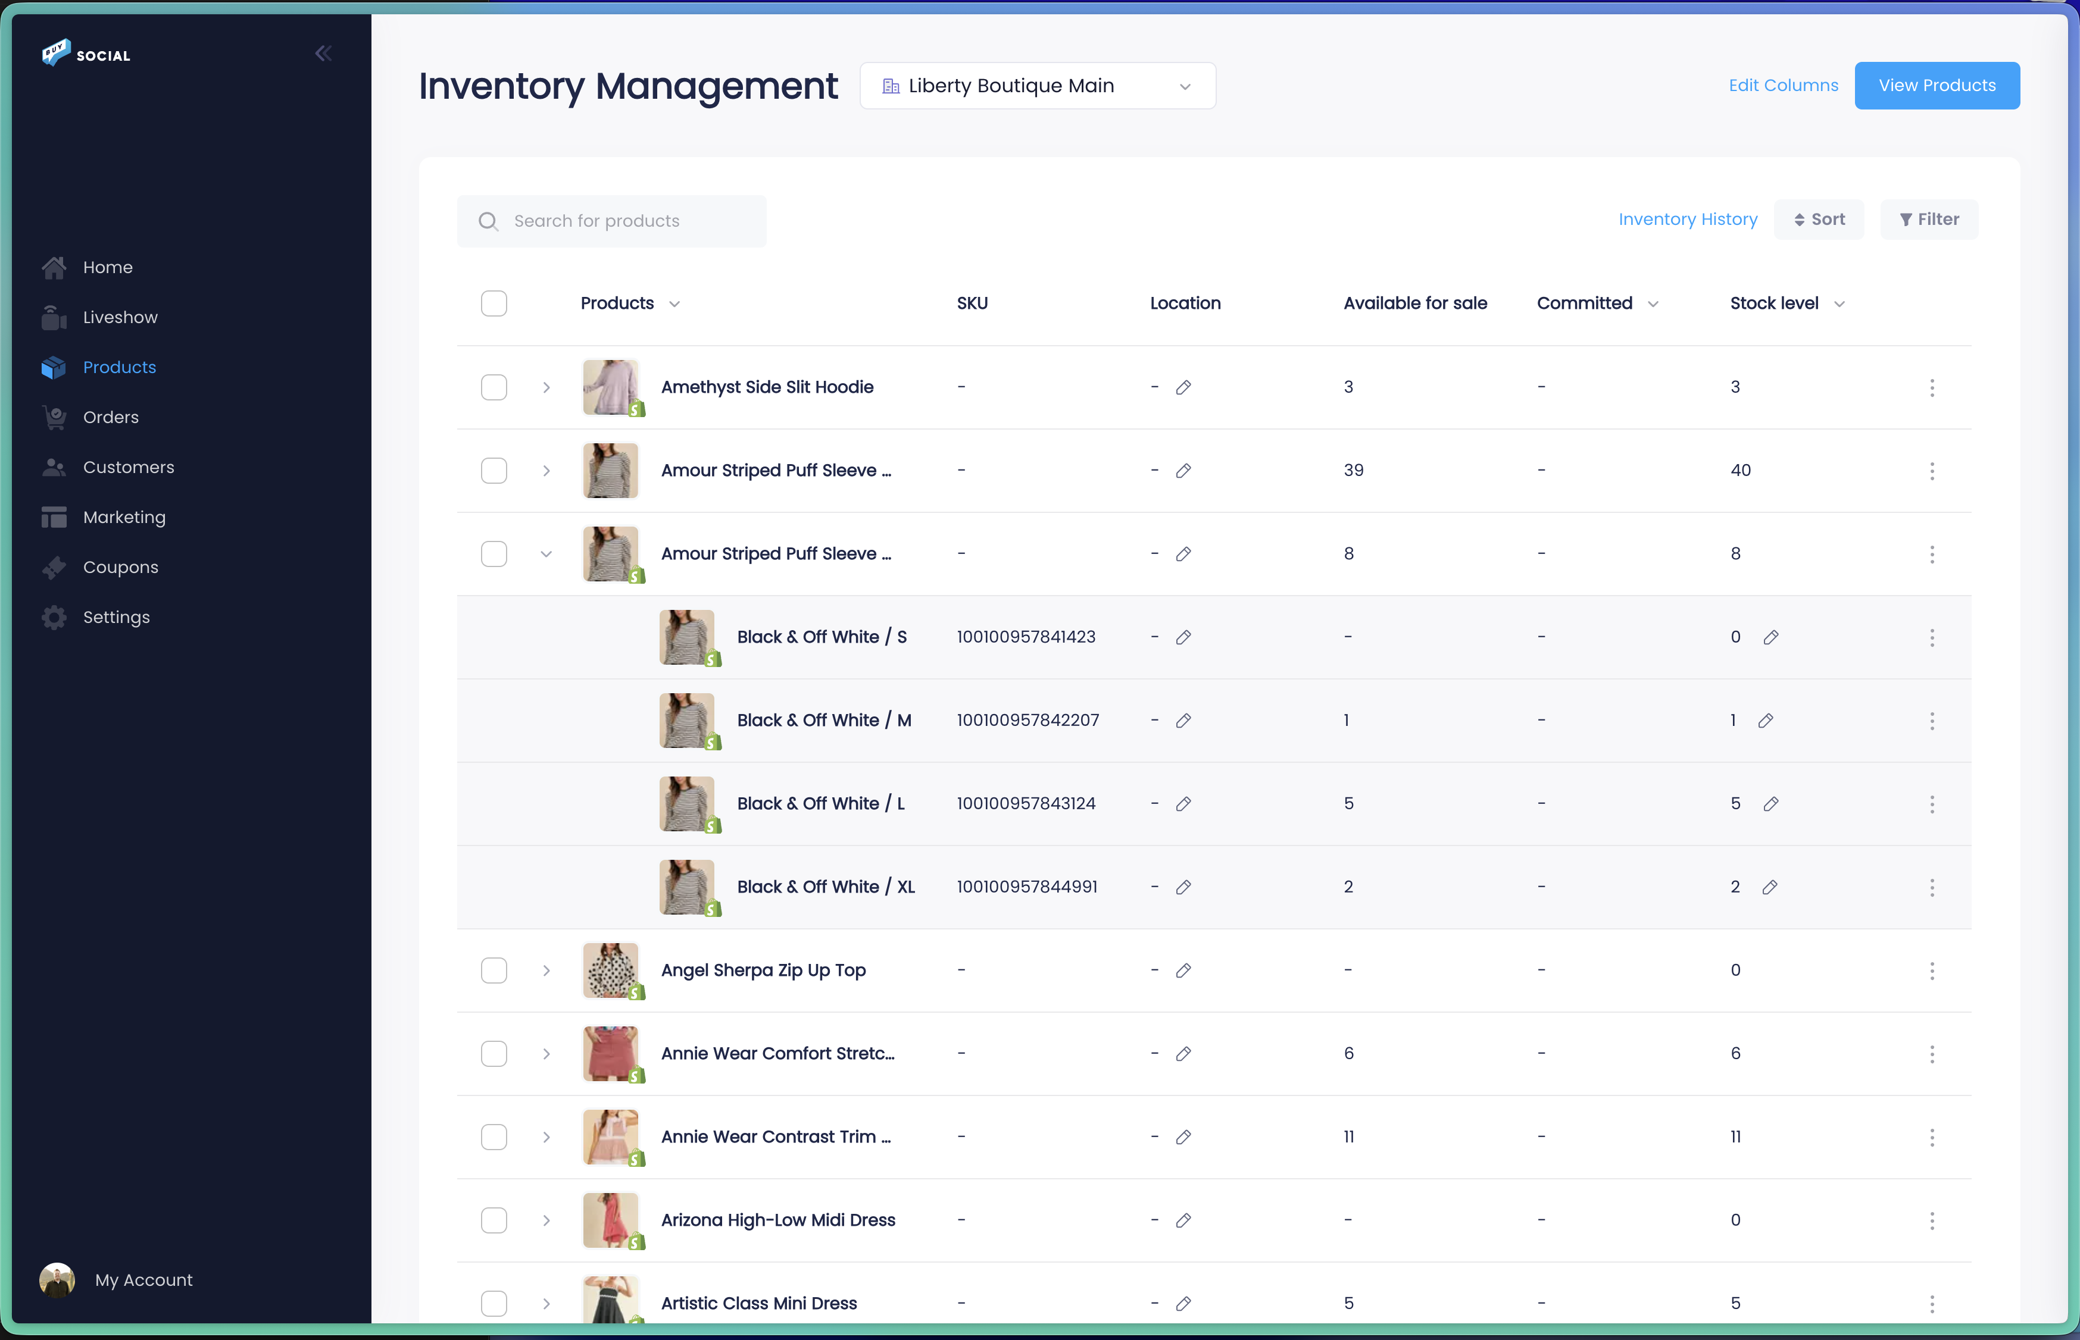This screenshot has width=2080, height=1340.
Task: Open three-dot menu for Black & Off White / XL
Action: pos(1931,887)
